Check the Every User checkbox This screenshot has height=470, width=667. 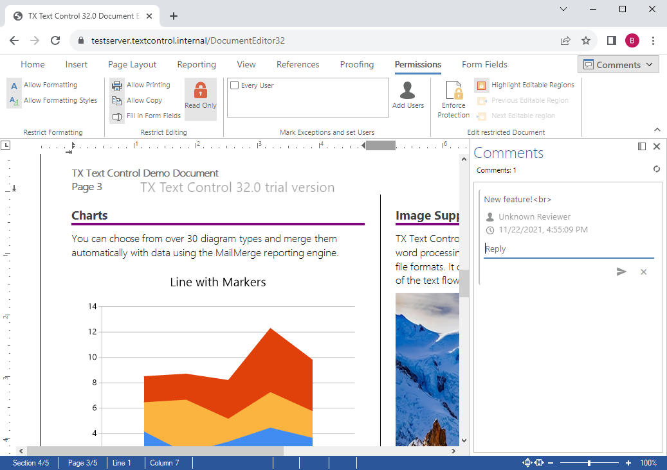point(234,85)
